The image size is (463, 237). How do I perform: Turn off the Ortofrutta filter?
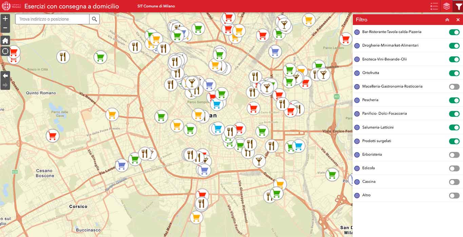click(x=454, y=73)
